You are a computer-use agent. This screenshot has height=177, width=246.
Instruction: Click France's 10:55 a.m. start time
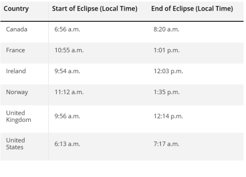coord(69,50)
